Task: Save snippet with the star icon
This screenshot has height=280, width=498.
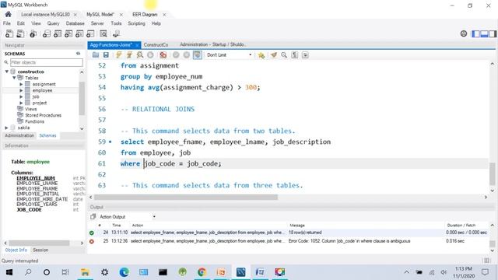Action: pyautogui.click(x=261, y=55)
